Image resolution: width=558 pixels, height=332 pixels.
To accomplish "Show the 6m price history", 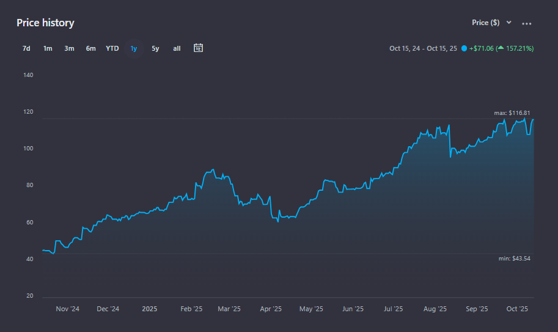I will 90,48.
